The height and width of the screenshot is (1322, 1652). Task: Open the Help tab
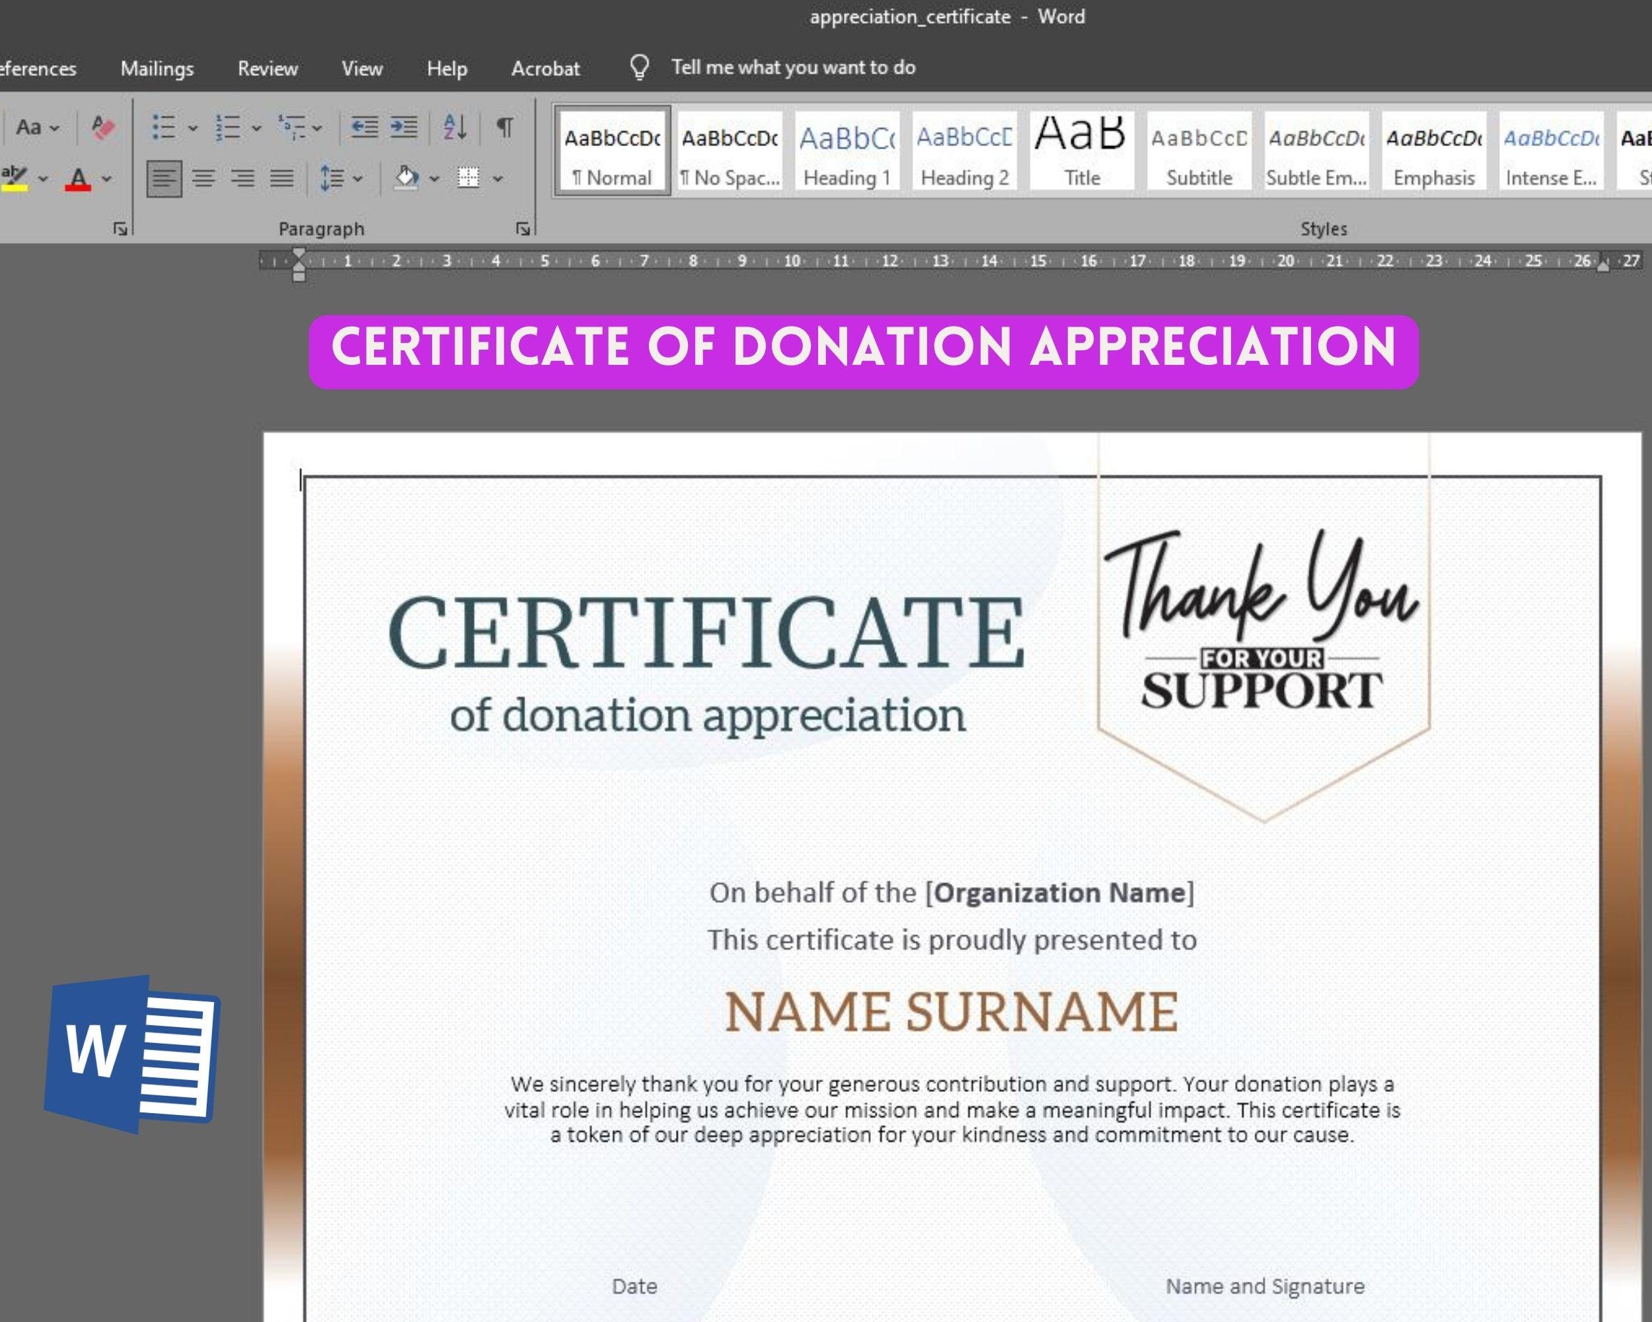coord(447,68)
